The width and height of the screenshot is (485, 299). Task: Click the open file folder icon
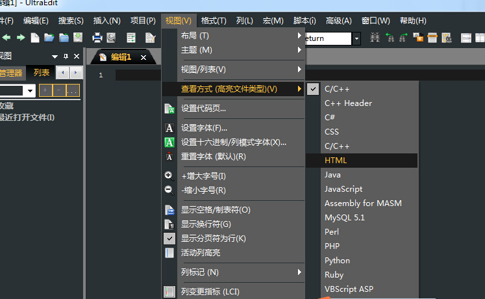(x=49, y=38)
